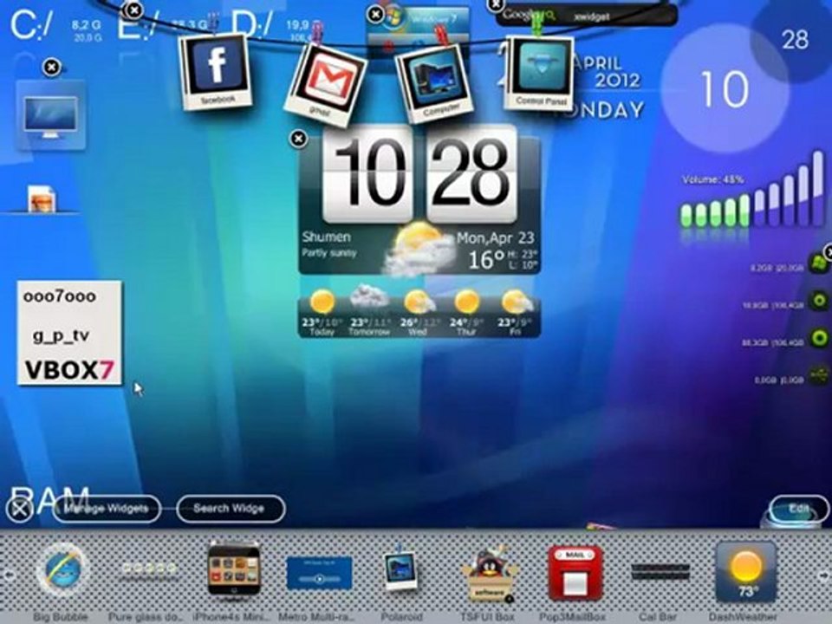Open the desktop monitor icon
Image resolution: width=832 pixels, height=624 pixels.
[51, 115]
